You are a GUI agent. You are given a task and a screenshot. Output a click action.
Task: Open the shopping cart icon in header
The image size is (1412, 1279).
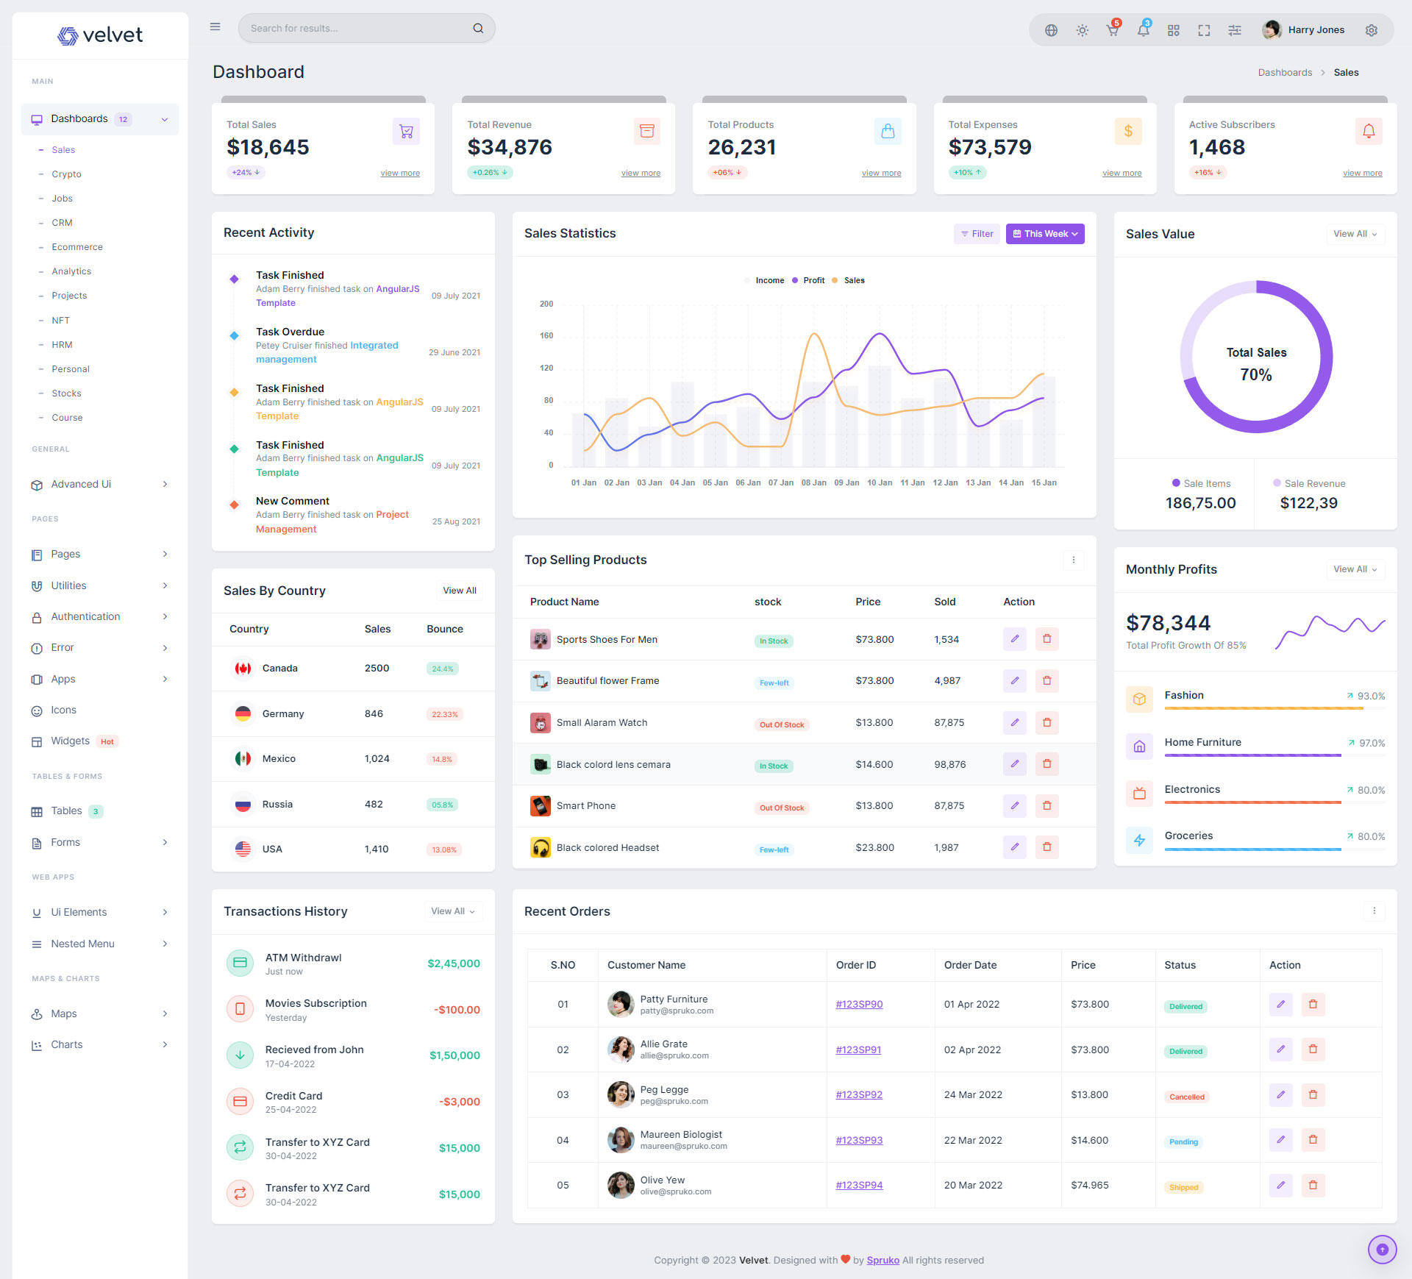[x=1112, y=30]
